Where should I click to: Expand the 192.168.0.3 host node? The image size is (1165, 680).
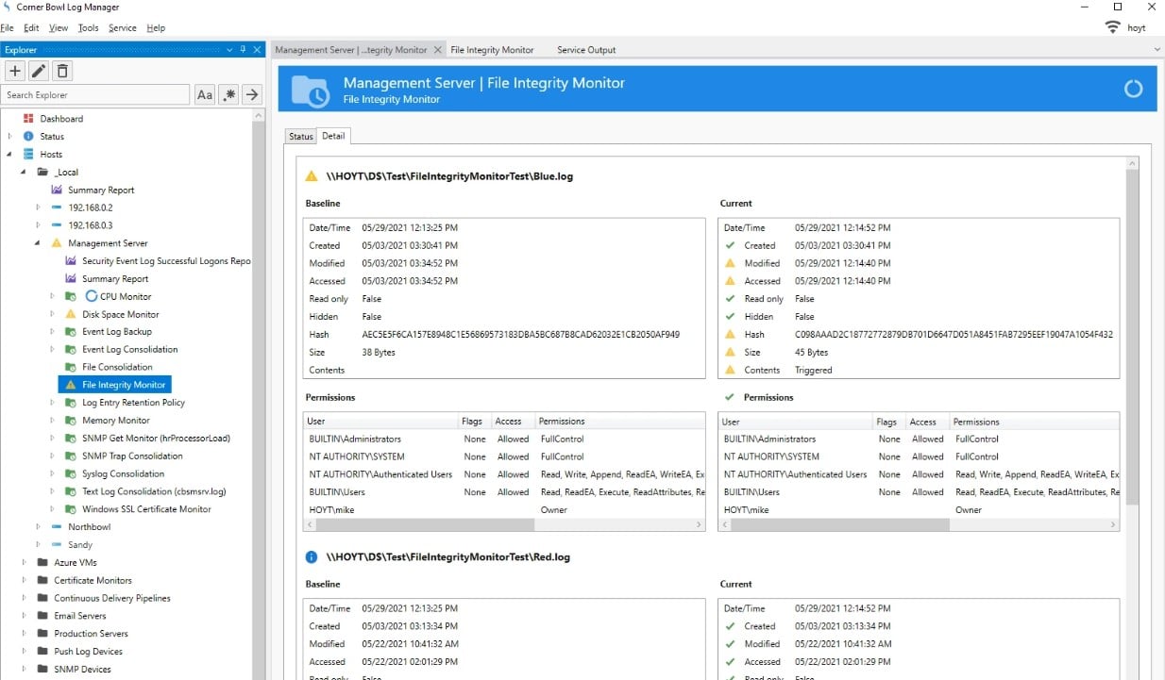39,225
